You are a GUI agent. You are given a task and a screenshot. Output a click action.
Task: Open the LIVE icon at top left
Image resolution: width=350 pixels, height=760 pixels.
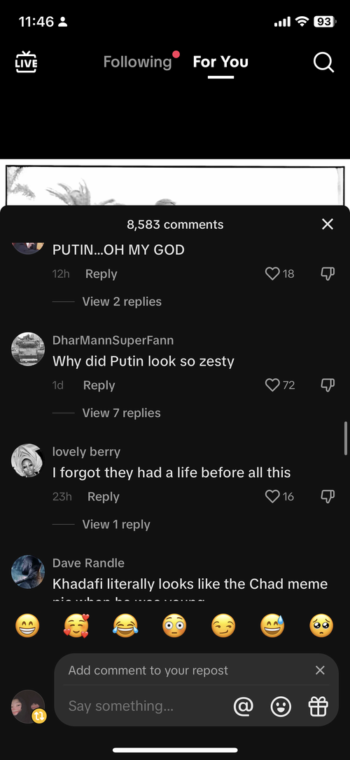[x=26, y=62]
